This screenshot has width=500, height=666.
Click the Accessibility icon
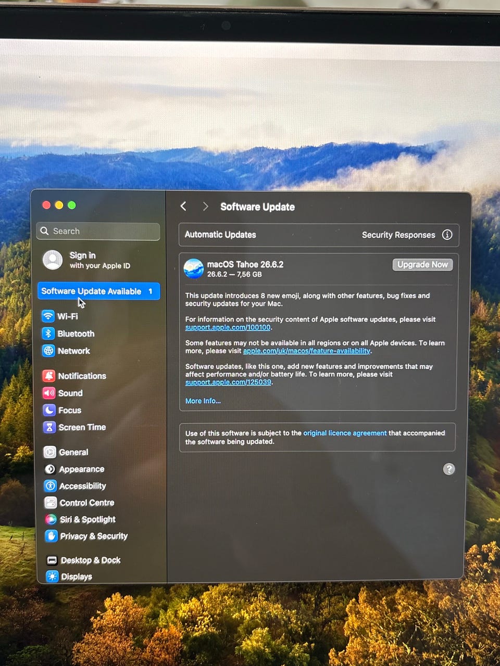tap(50, 486)
